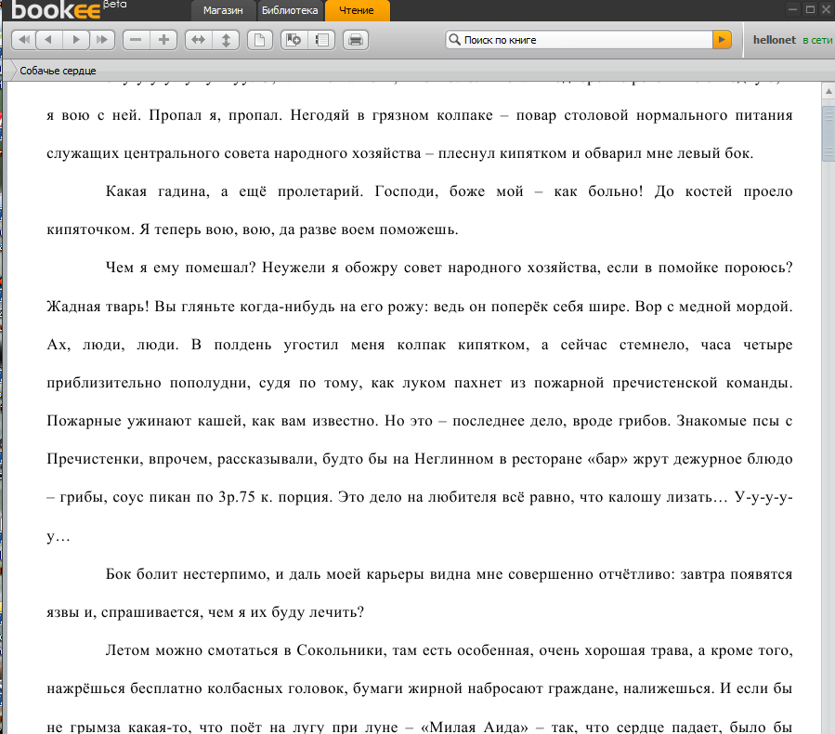Click the 'Собачье сердце' book title breadcrumb
The width and height of the screenshot is (835, 734).
tap(58, 71)
